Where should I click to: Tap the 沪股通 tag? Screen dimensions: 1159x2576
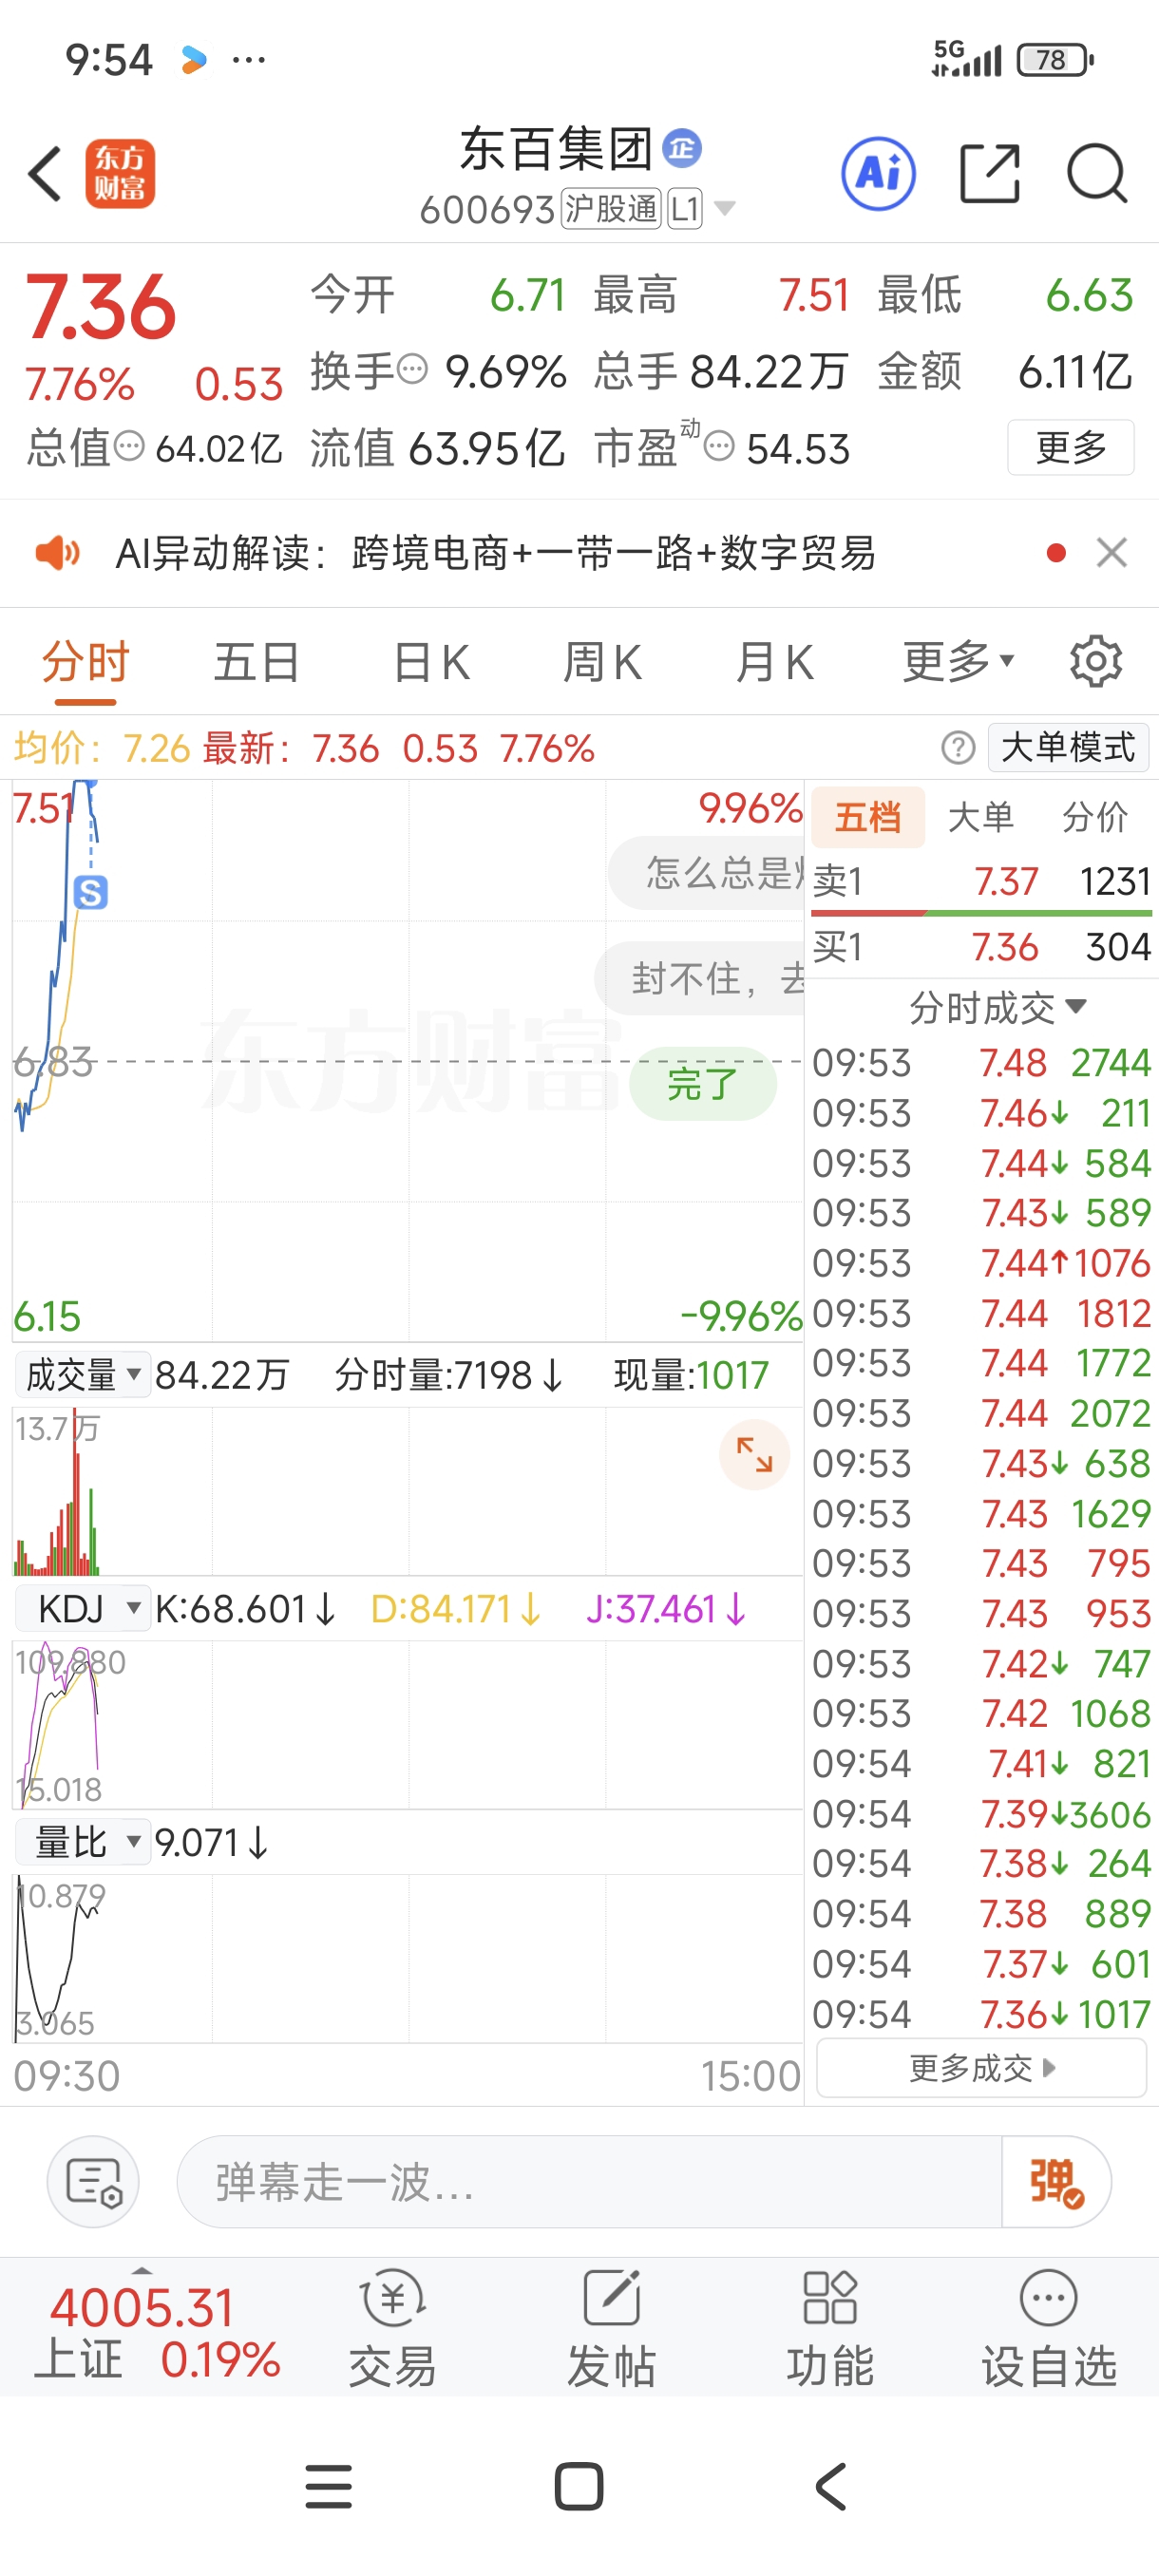pyautogui.click(x=611, y=209)
